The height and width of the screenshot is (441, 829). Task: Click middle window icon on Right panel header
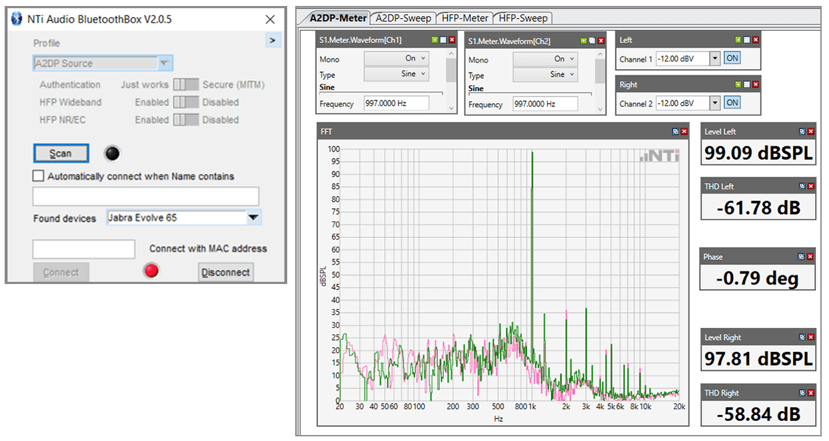coord(747,84)
